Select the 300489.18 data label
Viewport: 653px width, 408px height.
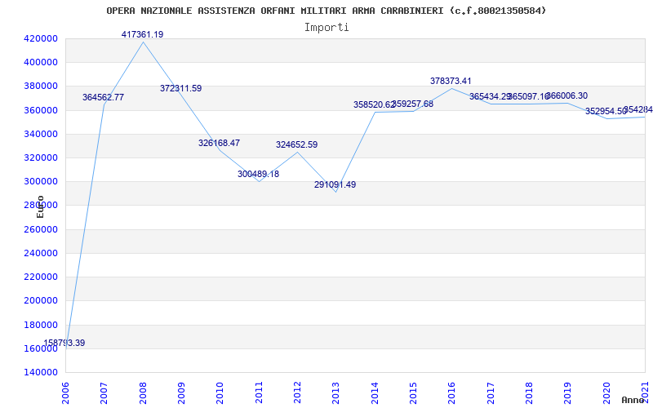(x=258, y=174)
